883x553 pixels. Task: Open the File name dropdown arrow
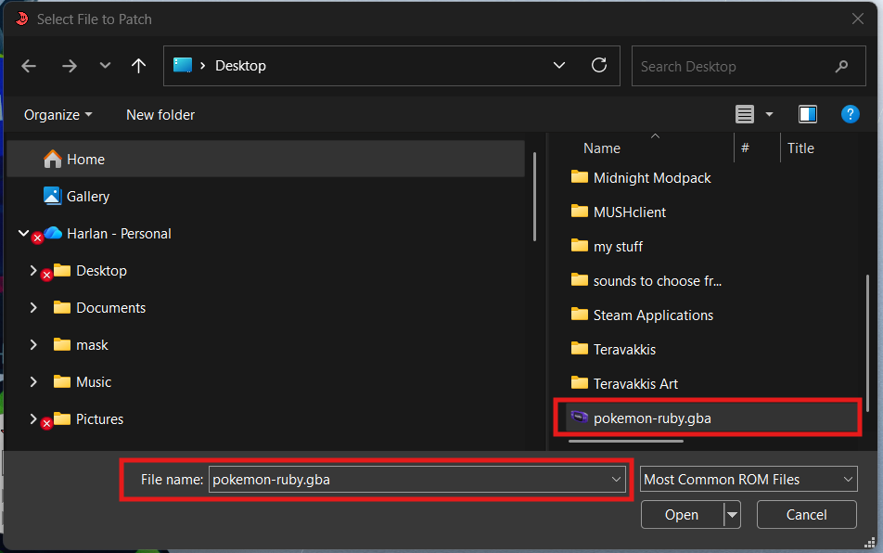click(616, 480)
